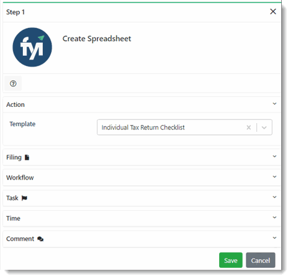Click the Comment speech bubbles icon
This screenshot has height=276, width=288.
(40, 239)
